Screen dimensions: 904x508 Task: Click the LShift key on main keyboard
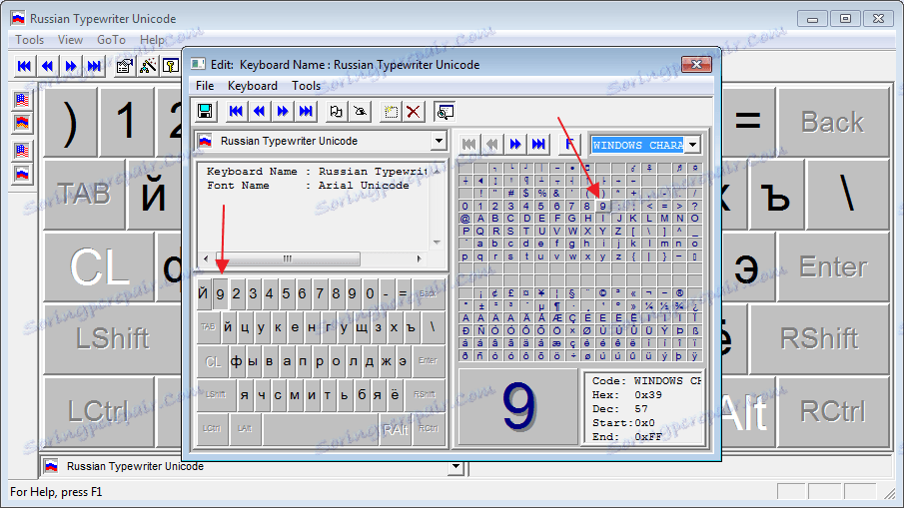pos(112,338)
